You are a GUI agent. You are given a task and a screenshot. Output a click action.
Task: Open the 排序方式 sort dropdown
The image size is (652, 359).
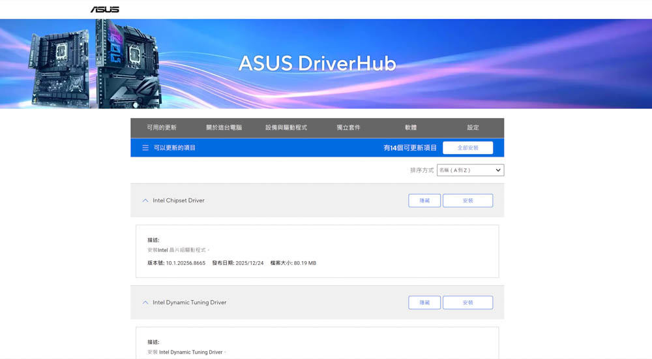470,170
